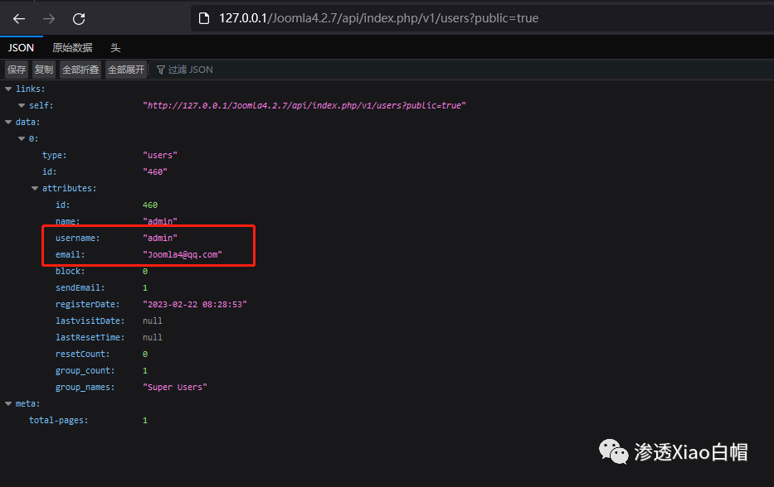The width and height of the screenshot is (774, 487).
Task: Click the type key label
Action: [54, 155]
